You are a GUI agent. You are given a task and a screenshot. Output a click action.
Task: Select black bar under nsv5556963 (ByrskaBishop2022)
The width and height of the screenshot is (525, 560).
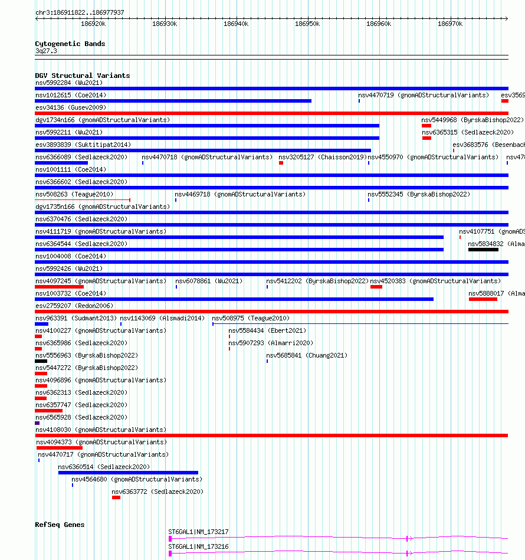click(41, 361)
